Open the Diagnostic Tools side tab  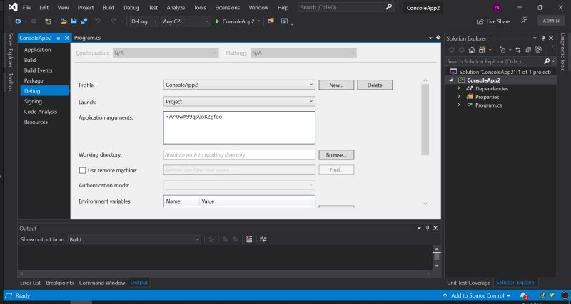[563, 52]
